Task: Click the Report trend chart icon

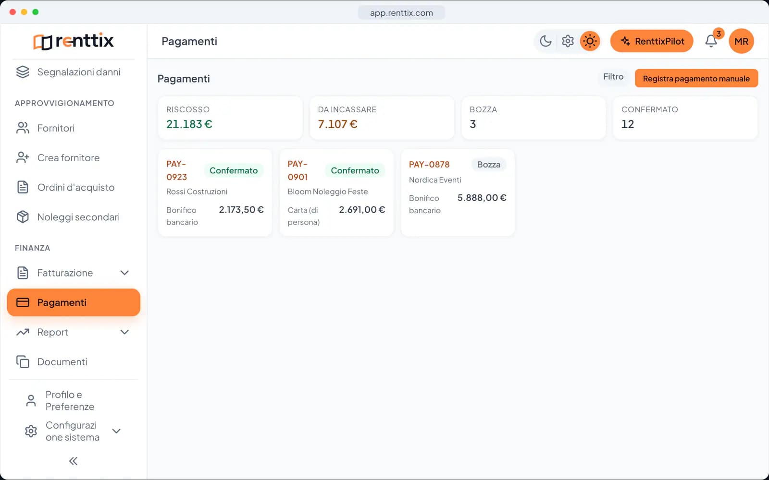Action: tap(23, 332)
